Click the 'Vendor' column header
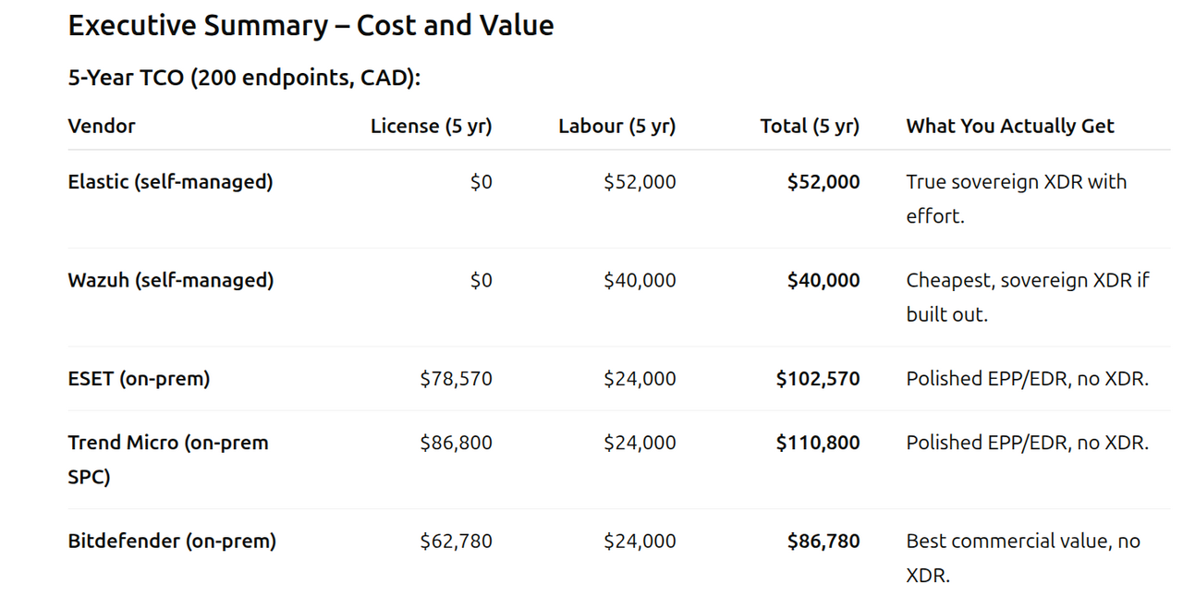Screen dimensions: 1183x597 (x=102, y=126)
